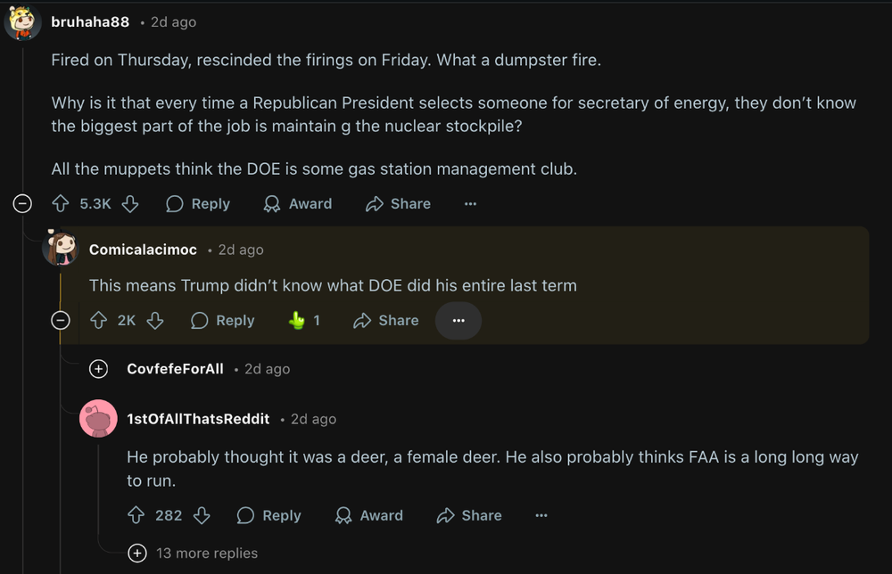
Task: Upvote bruhaha88's comment
Action: 61,204
